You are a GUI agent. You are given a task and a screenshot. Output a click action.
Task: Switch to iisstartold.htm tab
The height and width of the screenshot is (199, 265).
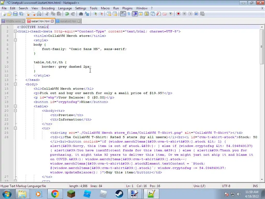pos(68,21)
